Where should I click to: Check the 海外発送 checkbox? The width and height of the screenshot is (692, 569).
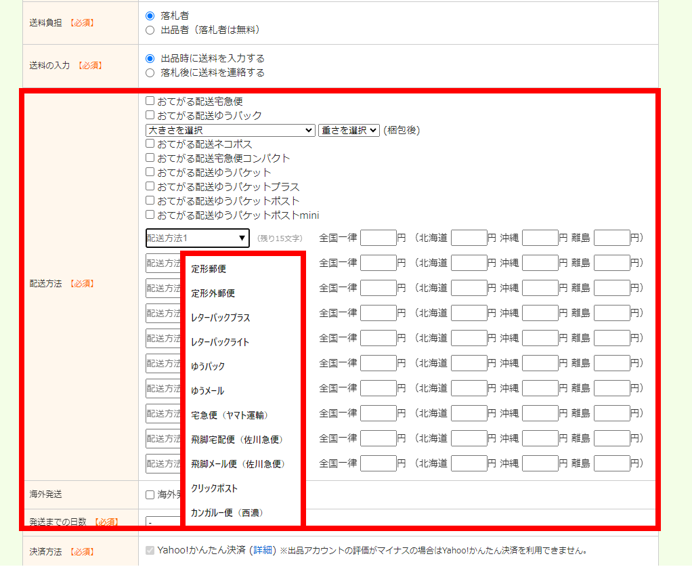click(x=150, y=495)
